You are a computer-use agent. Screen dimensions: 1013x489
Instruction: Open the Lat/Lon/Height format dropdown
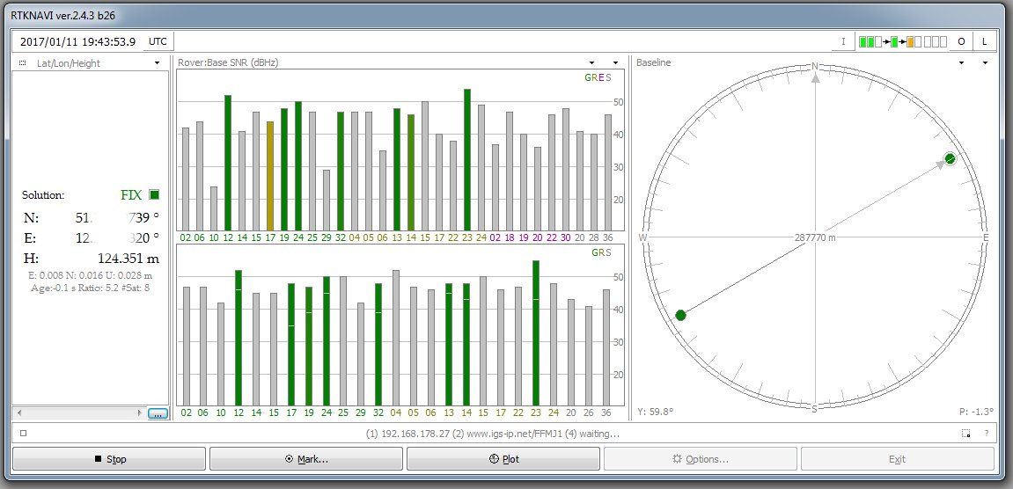157,63
